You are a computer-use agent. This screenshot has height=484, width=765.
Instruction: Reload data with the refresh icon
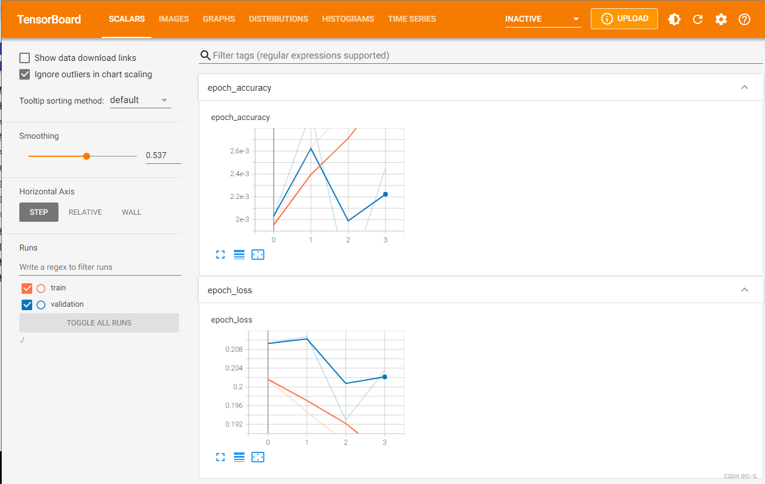pos(698,19)
